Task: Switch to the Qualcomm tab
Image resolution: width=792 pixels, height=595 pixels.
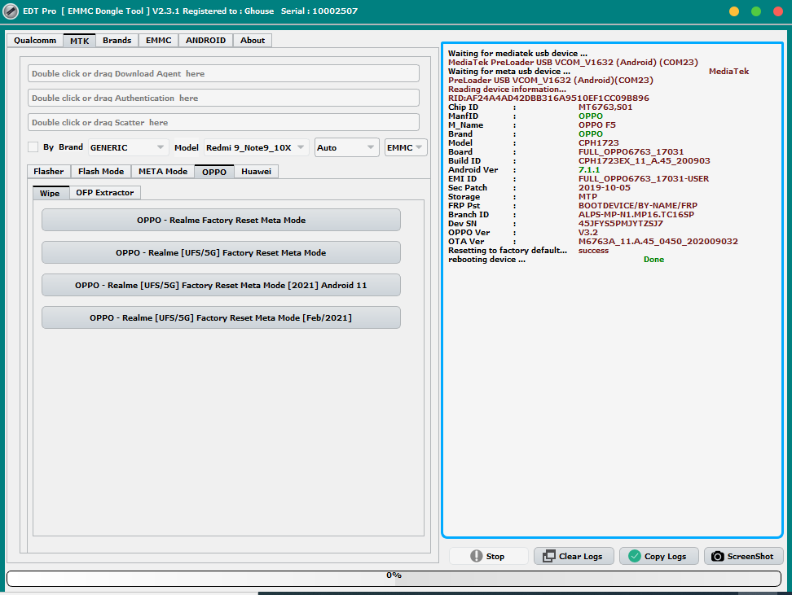Action: 35,40
